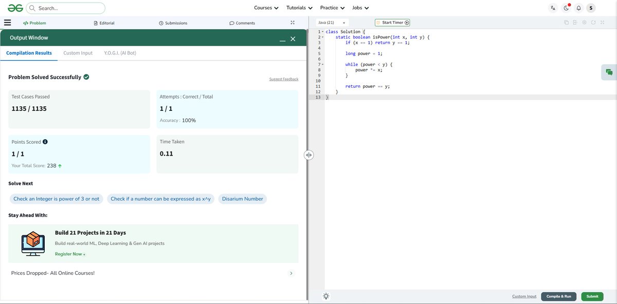Image resolution: width=617 pixels, height=304 pixels.
Task: Open the Tutorials dropdown menu
Action: click(x=299, y=8)
